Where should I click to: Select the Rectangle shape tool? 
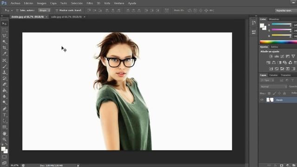[4, 127]
